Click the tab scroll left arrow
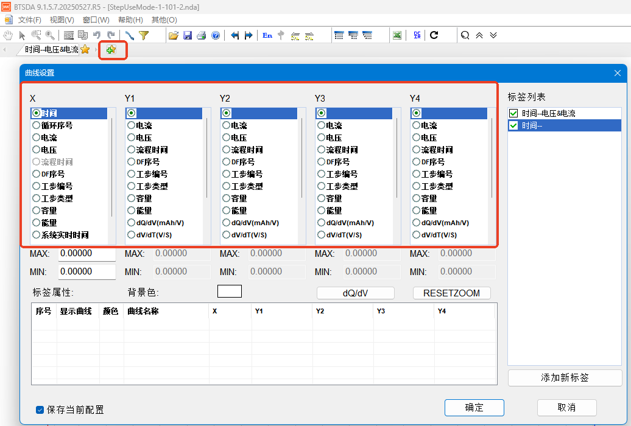 4,49
